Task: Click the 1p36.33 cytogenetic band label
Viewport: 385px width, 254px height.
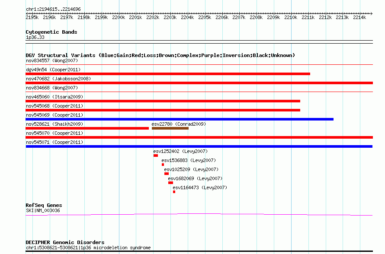Action: (35, 37)
